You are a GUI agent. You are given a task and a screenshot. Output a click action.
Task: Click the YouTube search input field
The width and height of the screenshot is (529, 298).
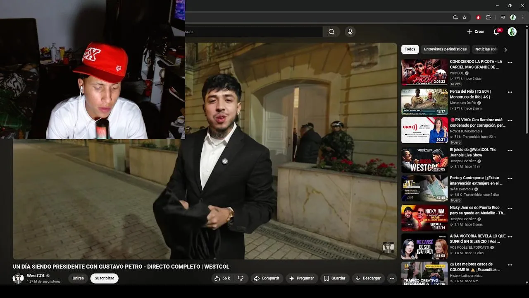(x=254, y=32)
